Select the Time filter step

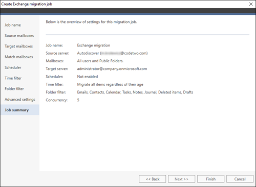(13, 78)
